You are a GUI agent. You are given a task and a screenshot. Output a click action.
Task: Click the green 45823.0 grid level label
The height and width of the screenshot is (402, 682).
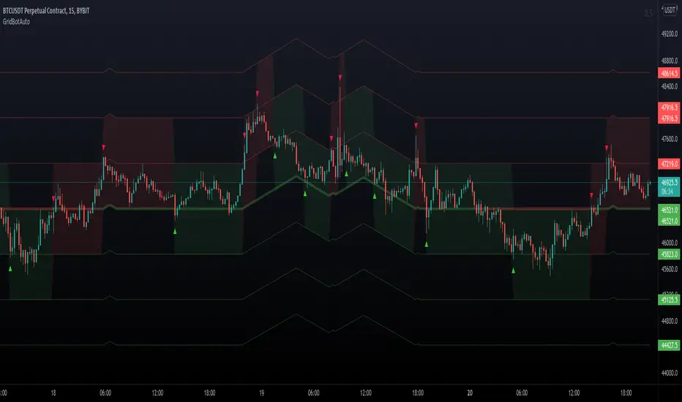coord(669,254)
